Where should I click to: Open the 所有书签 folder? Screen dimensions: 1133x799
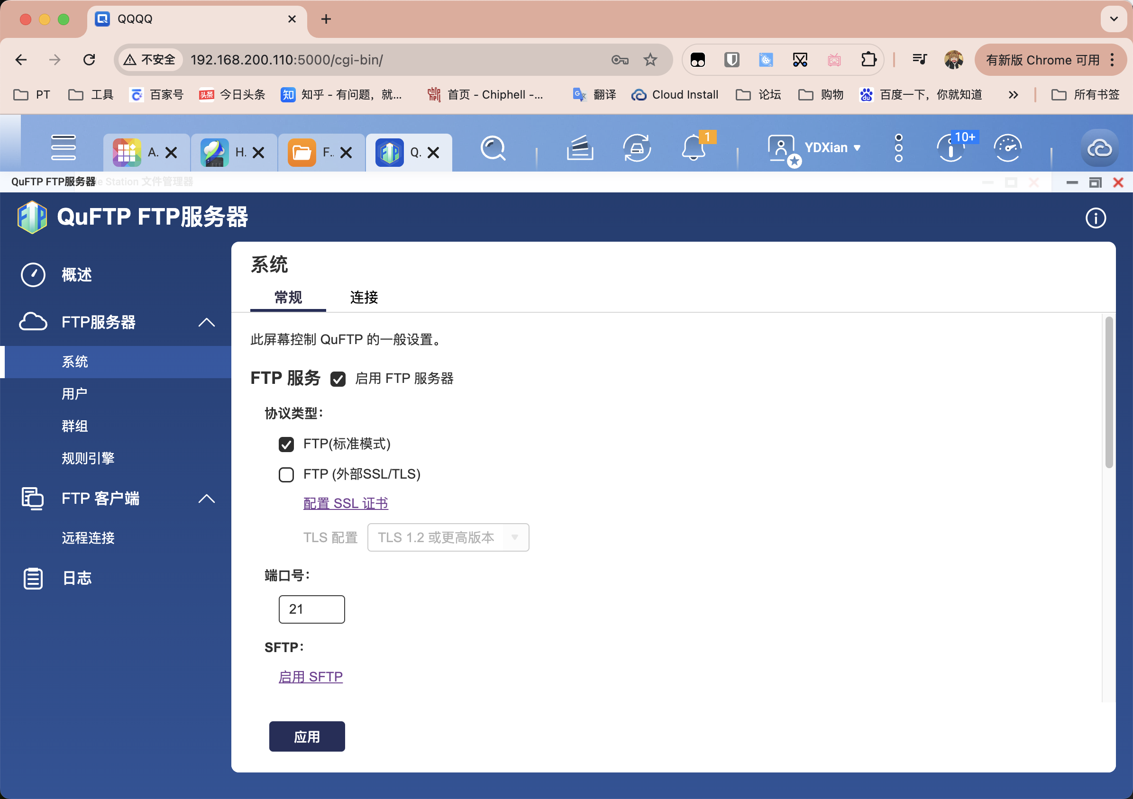click(1085, 95)
